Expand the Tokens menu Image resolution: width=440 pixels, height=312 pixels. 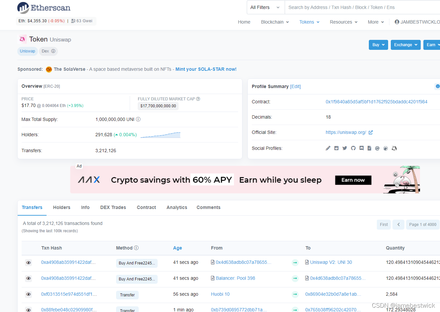click(309, 22)
